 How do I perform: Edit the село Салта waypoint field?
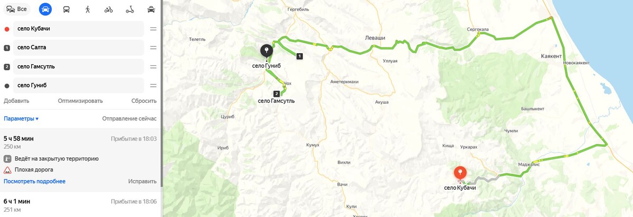[x=73, y=47]
